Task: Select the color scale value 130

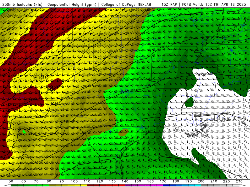Action: [112, 181]
